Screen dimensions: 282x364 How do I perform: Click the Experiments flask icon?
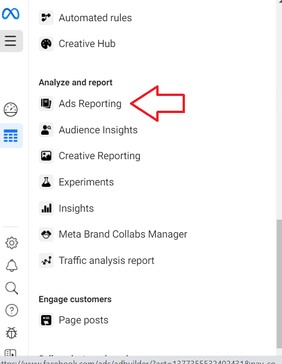[x=46, y=182]
